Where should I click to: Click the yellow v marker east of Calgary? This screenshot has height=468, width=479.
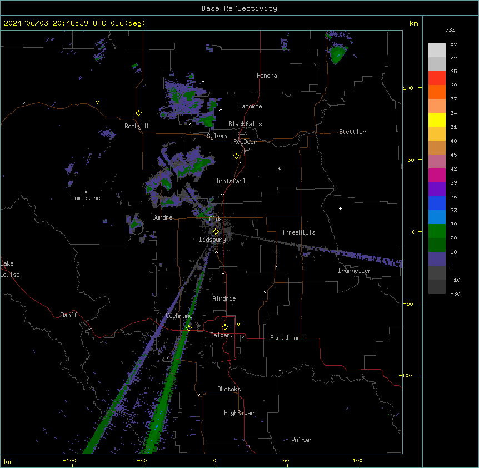point(238,325)
